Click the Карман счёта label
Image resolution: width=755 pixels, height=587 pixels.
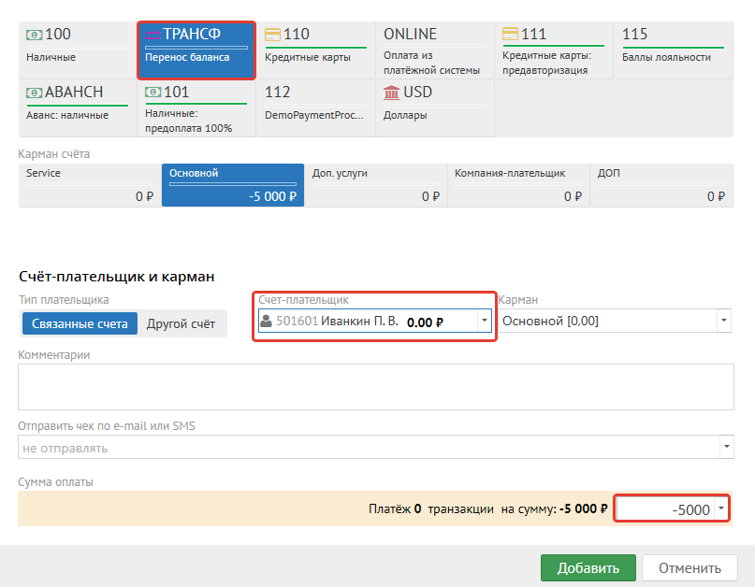point(54,154)
